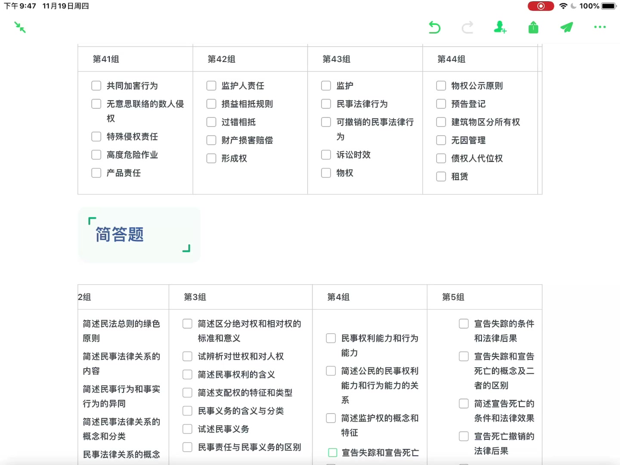Tick the 特殊侵权责任 checkbox
The image size is (620, 465).
[96, 136]
